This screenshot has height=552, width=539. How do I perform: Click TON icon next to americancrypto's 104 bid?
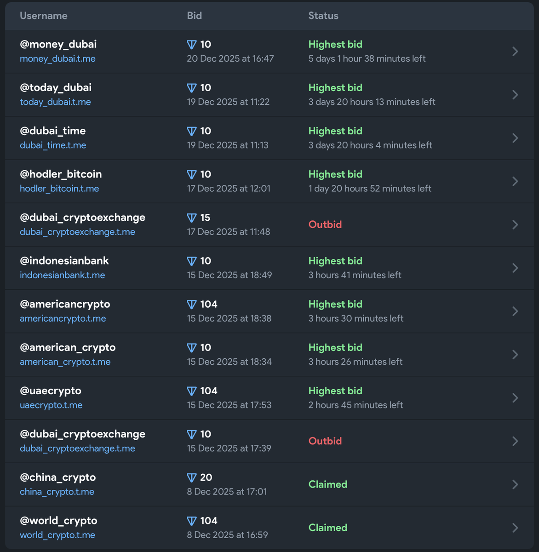(x=192, y=305)
